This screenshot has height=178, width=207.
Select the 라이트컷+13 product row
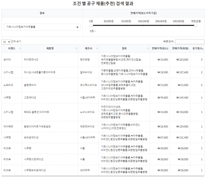[x=103, y=60]
